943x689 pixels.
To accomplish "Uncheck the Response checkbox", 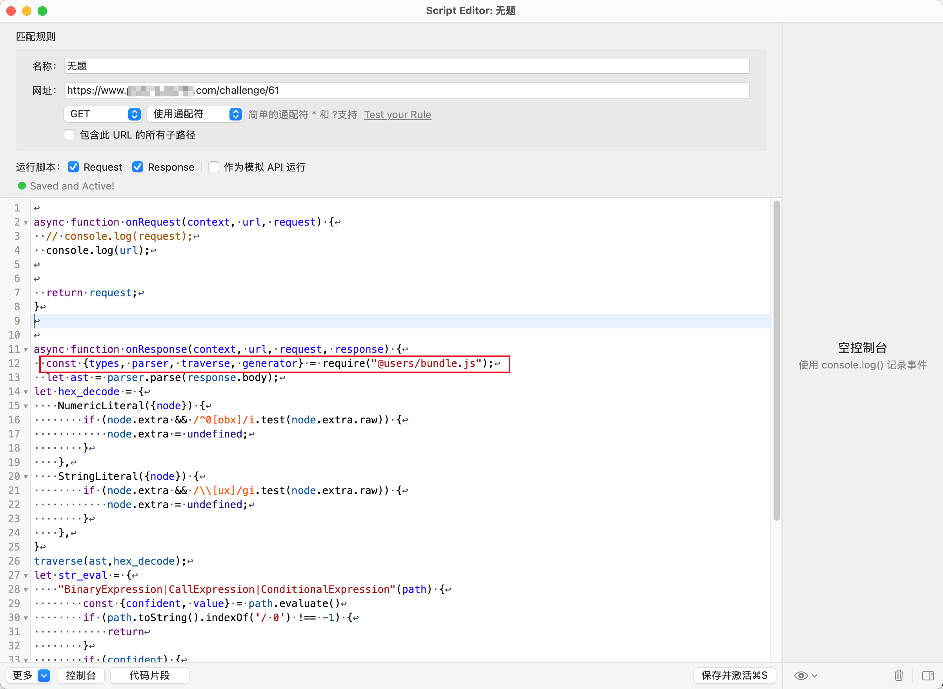I will pos(138,167).
